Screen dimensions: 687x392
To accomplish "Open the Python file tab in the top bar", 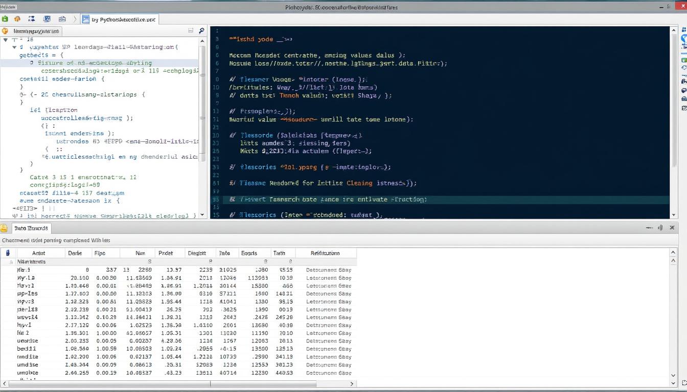I will click(x=120, y=19).
